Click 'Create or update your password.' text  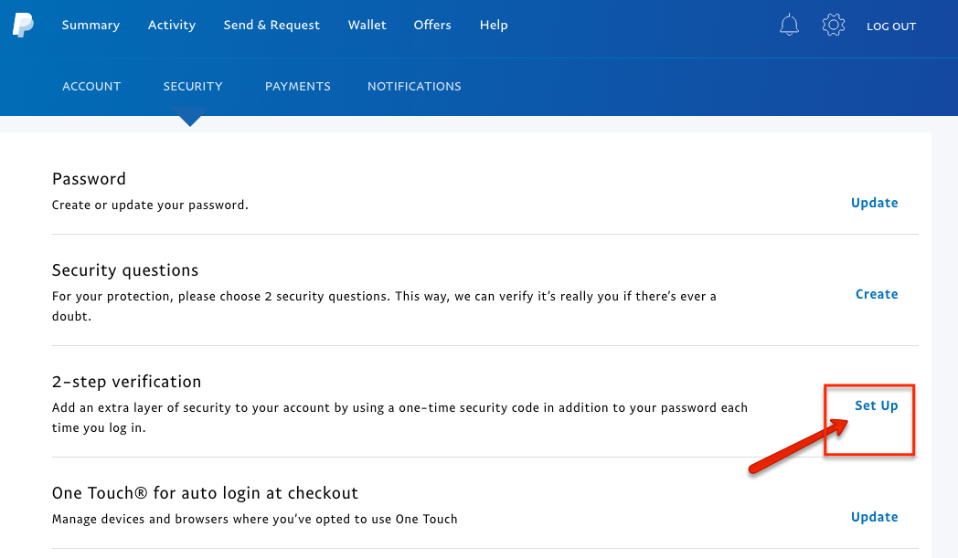point(150,205)
